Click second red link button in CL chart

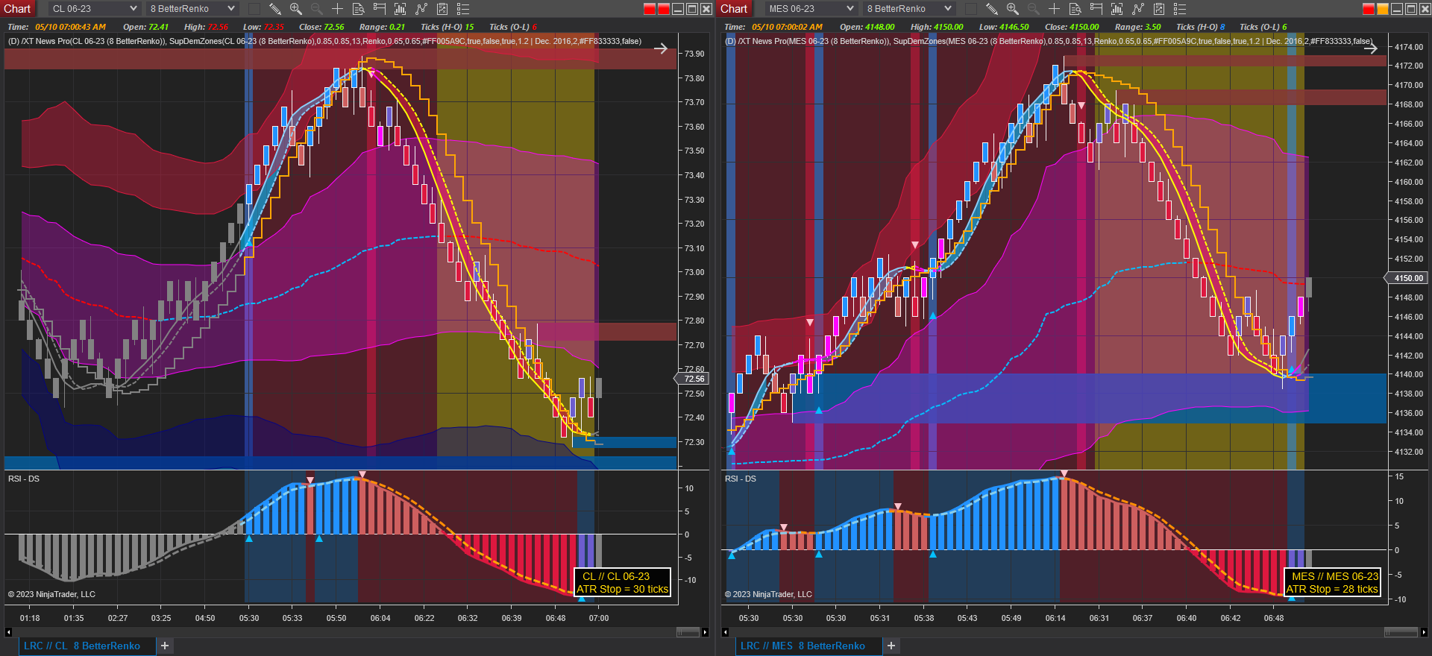(x=664, y=9)
